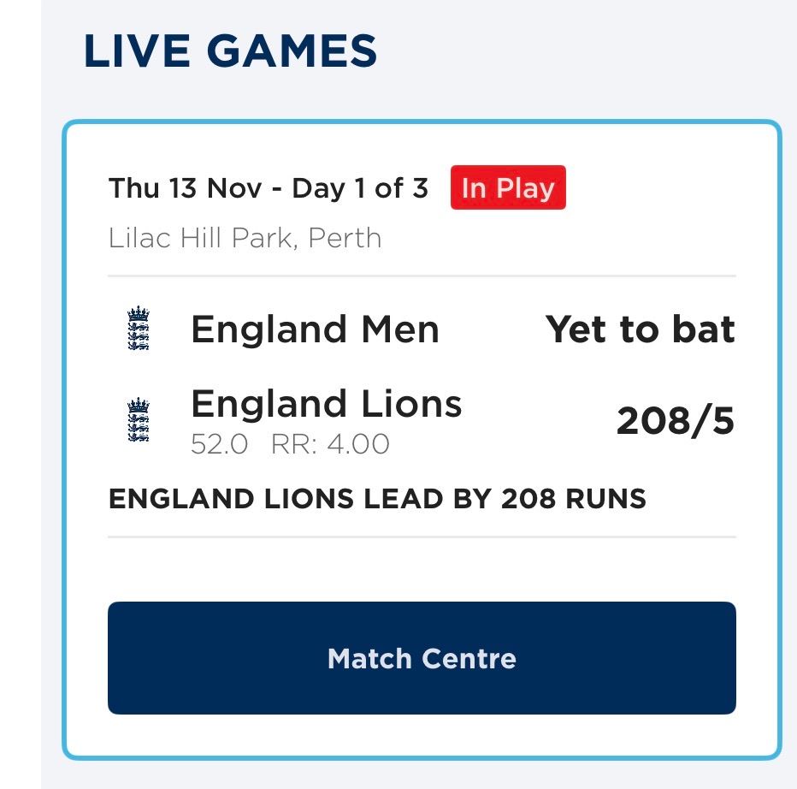Click the Yet to bat status
Viewport: 797px width, 789px height.
click(641, 330)
